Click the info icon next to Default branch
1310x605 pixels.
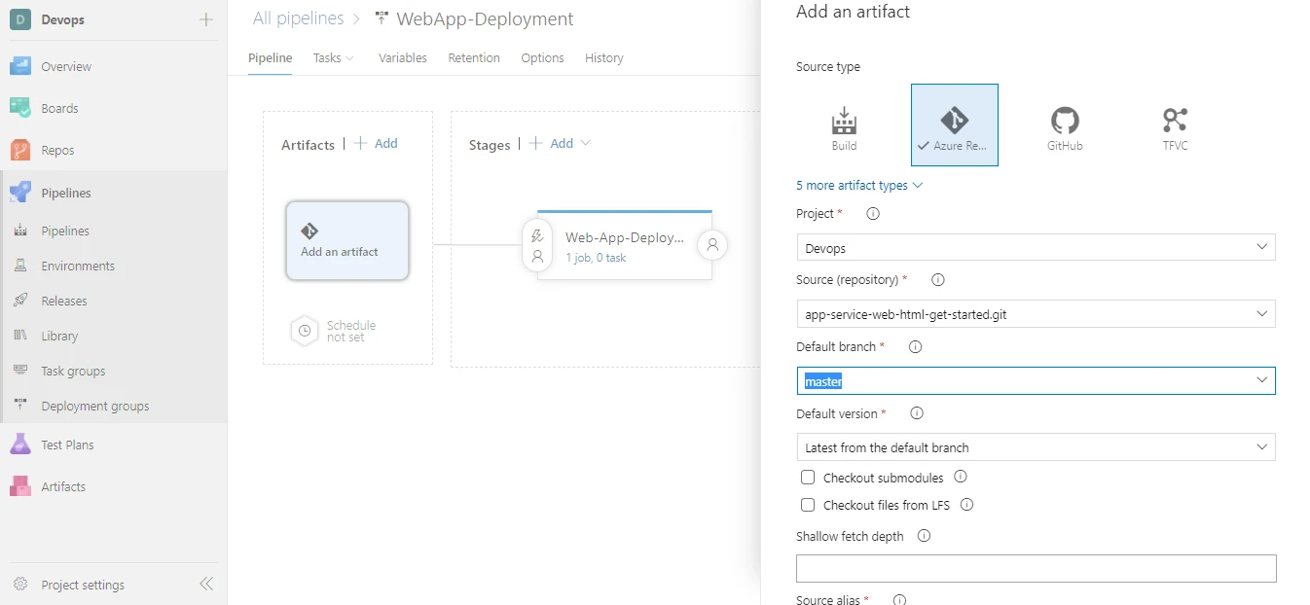pyautogui.click(x=914, y=346)
